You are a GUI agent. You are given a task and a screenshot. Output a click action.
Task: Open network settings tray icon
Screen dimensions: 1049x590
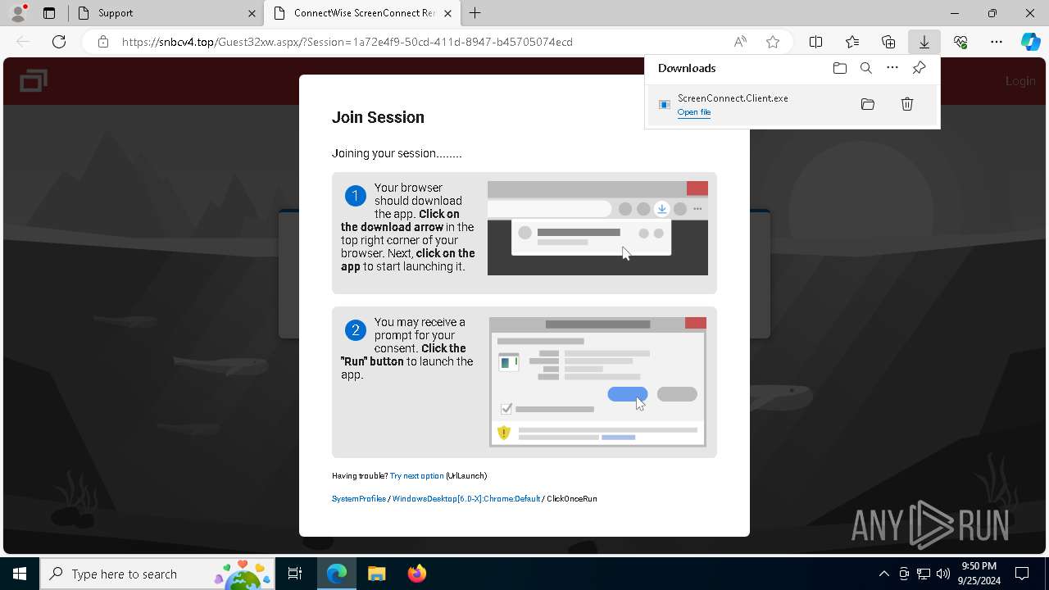pos(924,574)
